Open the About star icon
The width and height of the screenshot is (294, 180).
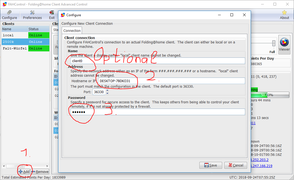(x=284, y=15)
